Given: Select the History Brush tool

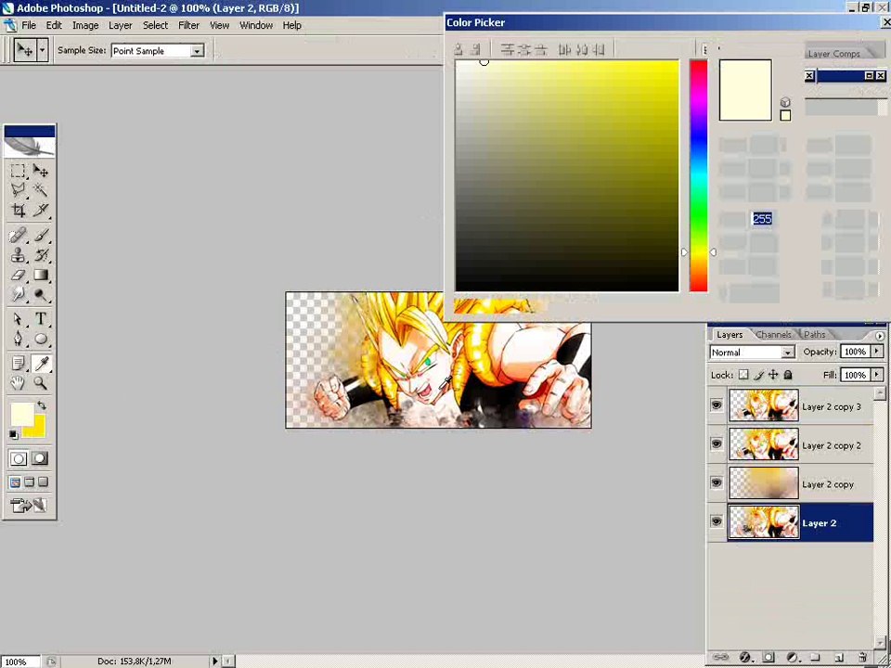Looking at the screenshot, I should click(x=40, y=254).
